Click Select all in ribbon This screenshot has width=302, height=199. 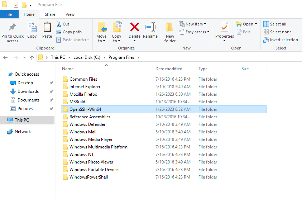[275, 24]
